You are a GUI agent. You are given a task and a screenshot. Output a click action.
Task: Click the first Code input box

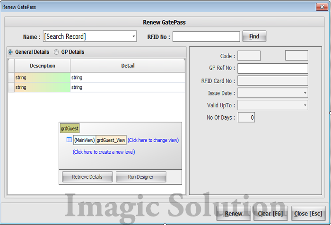pyautogui.click(x=249, y=56)
